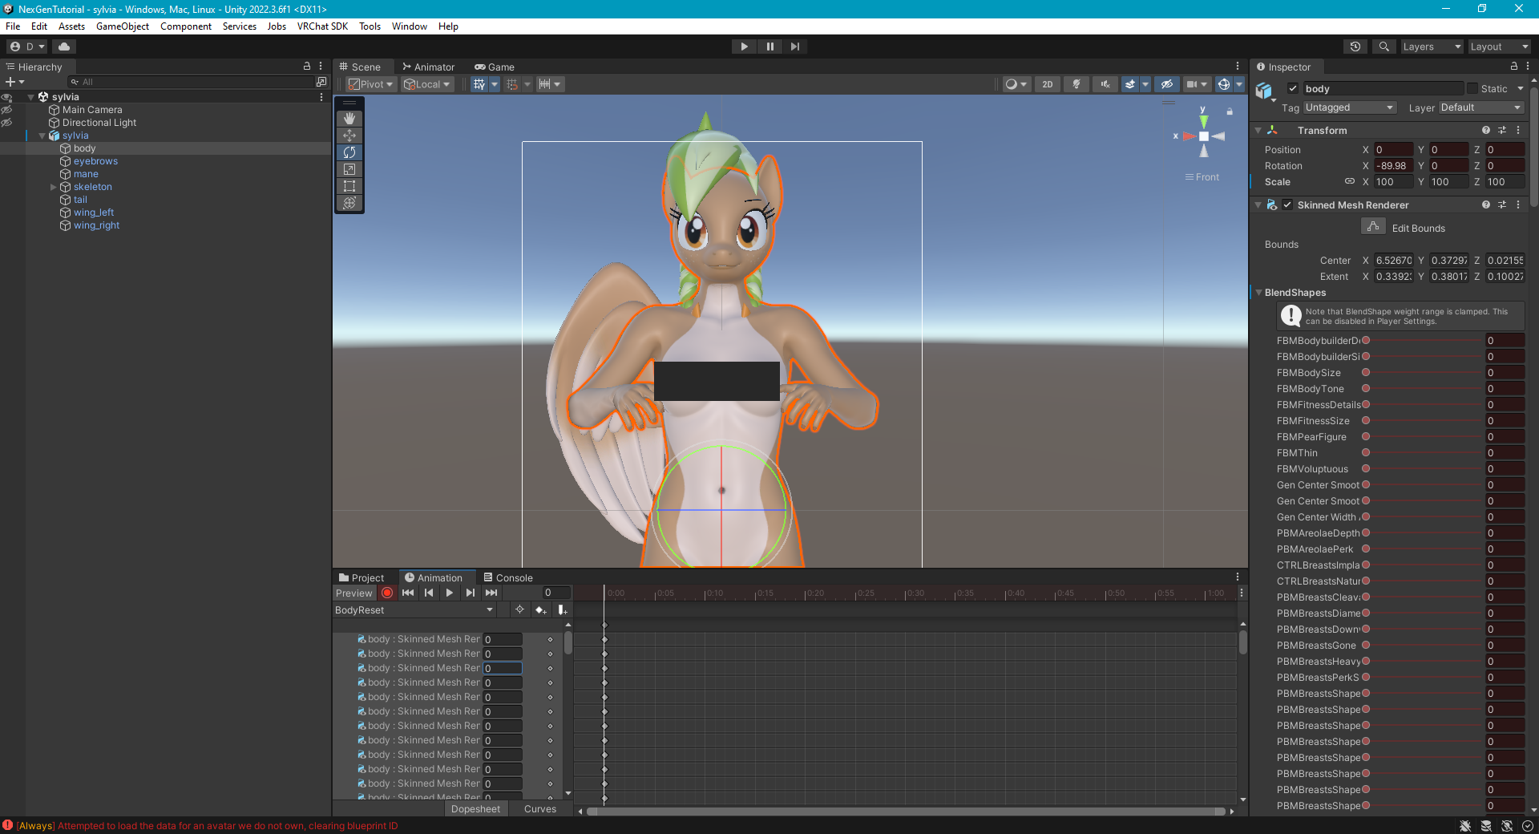The width and height of the screenshot is (1539, 834).
Task: Collapse the BlendShapes section
Action: 1258,293
